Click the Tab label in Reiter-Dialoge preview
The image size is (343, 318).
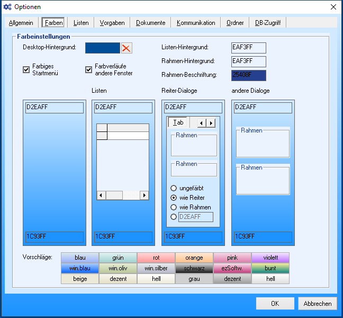pyautogui.click(x=178, y=122)
